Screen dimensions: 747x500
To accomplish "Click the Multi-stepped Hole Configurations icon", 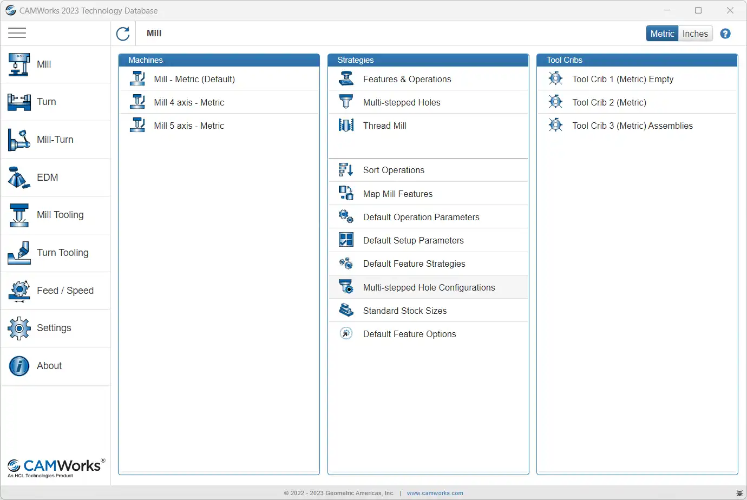I will [x=346, y=287].
